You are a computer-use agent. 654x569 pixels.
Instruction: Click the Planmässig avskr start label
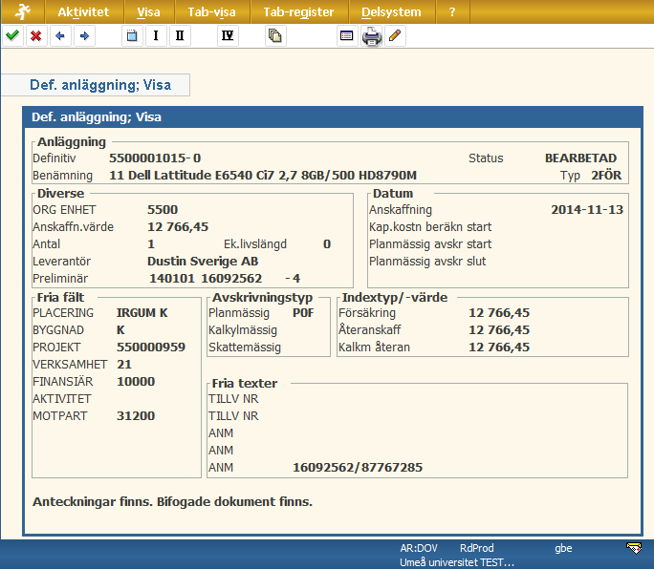pyautogui.click(x=430, y=244)
